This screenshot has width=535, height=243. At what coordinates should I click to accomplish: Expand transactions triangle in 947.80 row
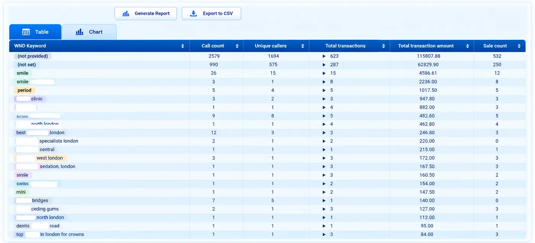(324, 99)
